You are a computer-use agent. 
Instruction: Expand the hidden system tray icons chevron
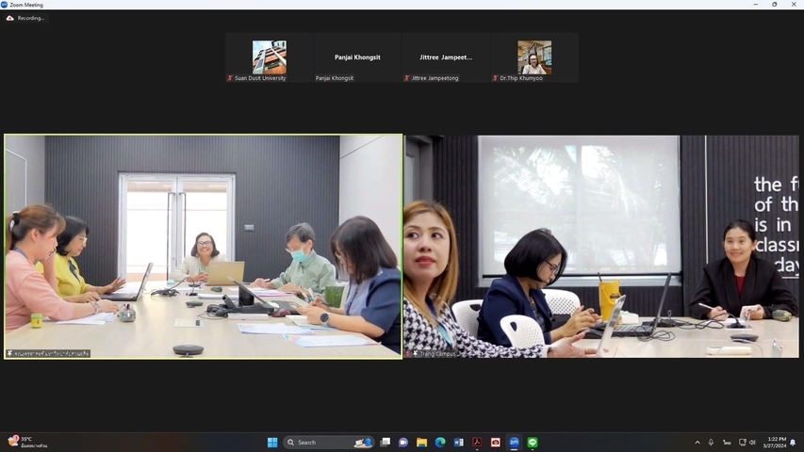697,443
